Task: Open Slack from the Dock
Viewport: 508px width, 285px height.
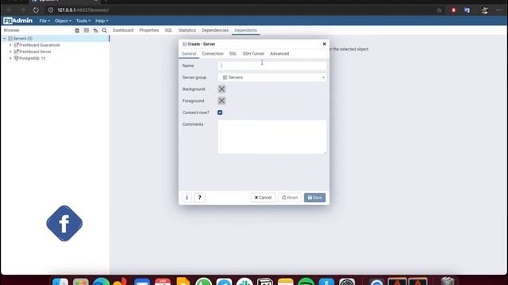Action: click(x=244, y=282)
